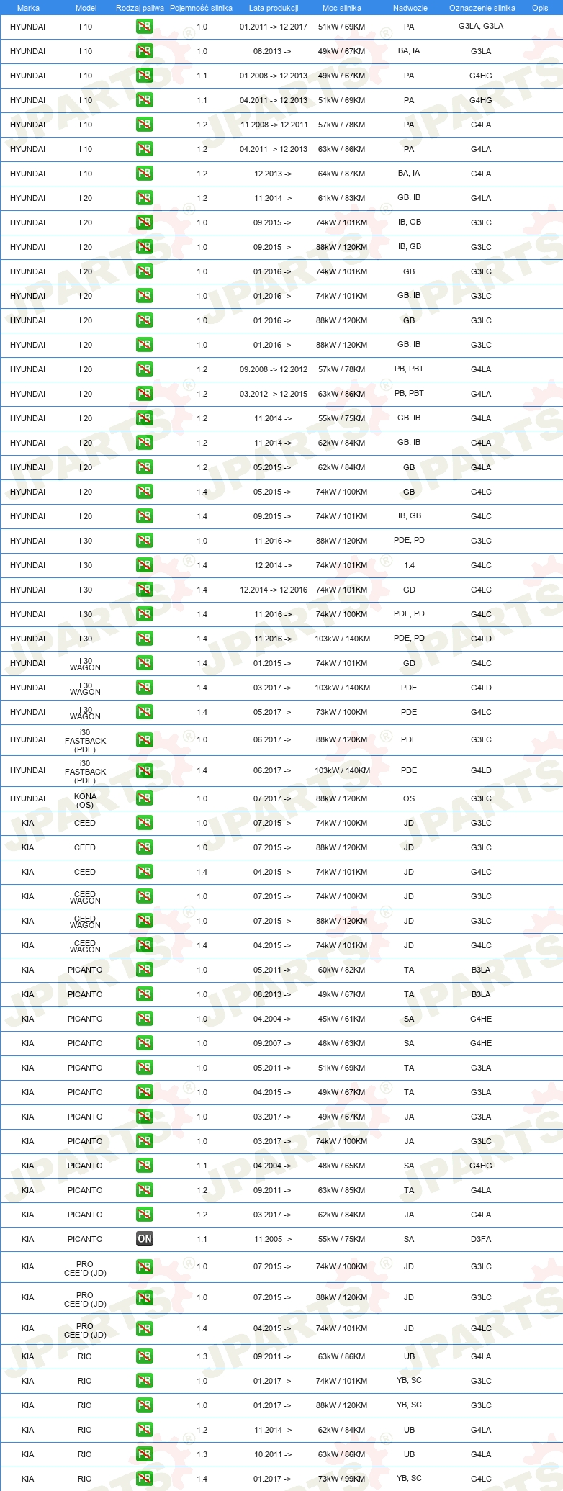563x1491 pixels.
Task: Click PB icon for I 30 WAGON 01.2015 row
Action: (145, 663)
